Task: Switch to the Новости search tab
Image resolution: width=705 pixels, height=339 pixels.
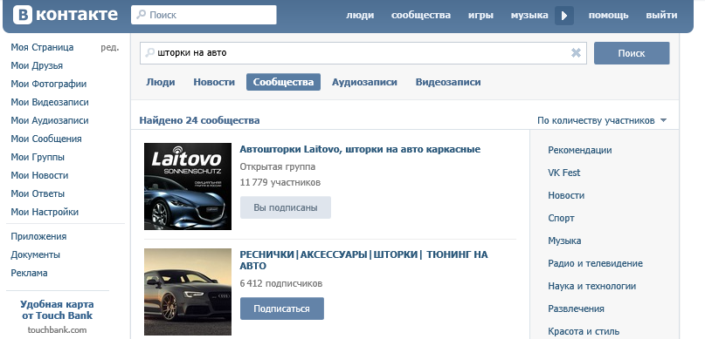Action: tap(214, 82)
